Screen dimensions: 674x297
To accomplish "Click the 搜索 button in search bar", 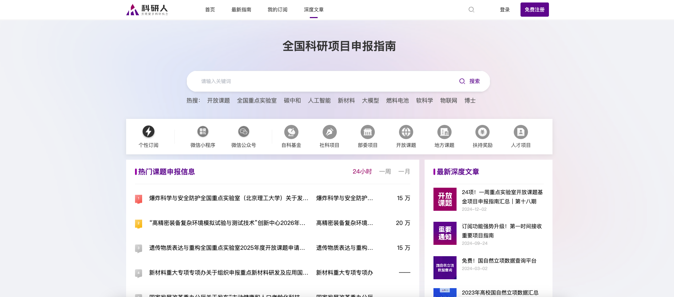I will click(x=470, y=81).
